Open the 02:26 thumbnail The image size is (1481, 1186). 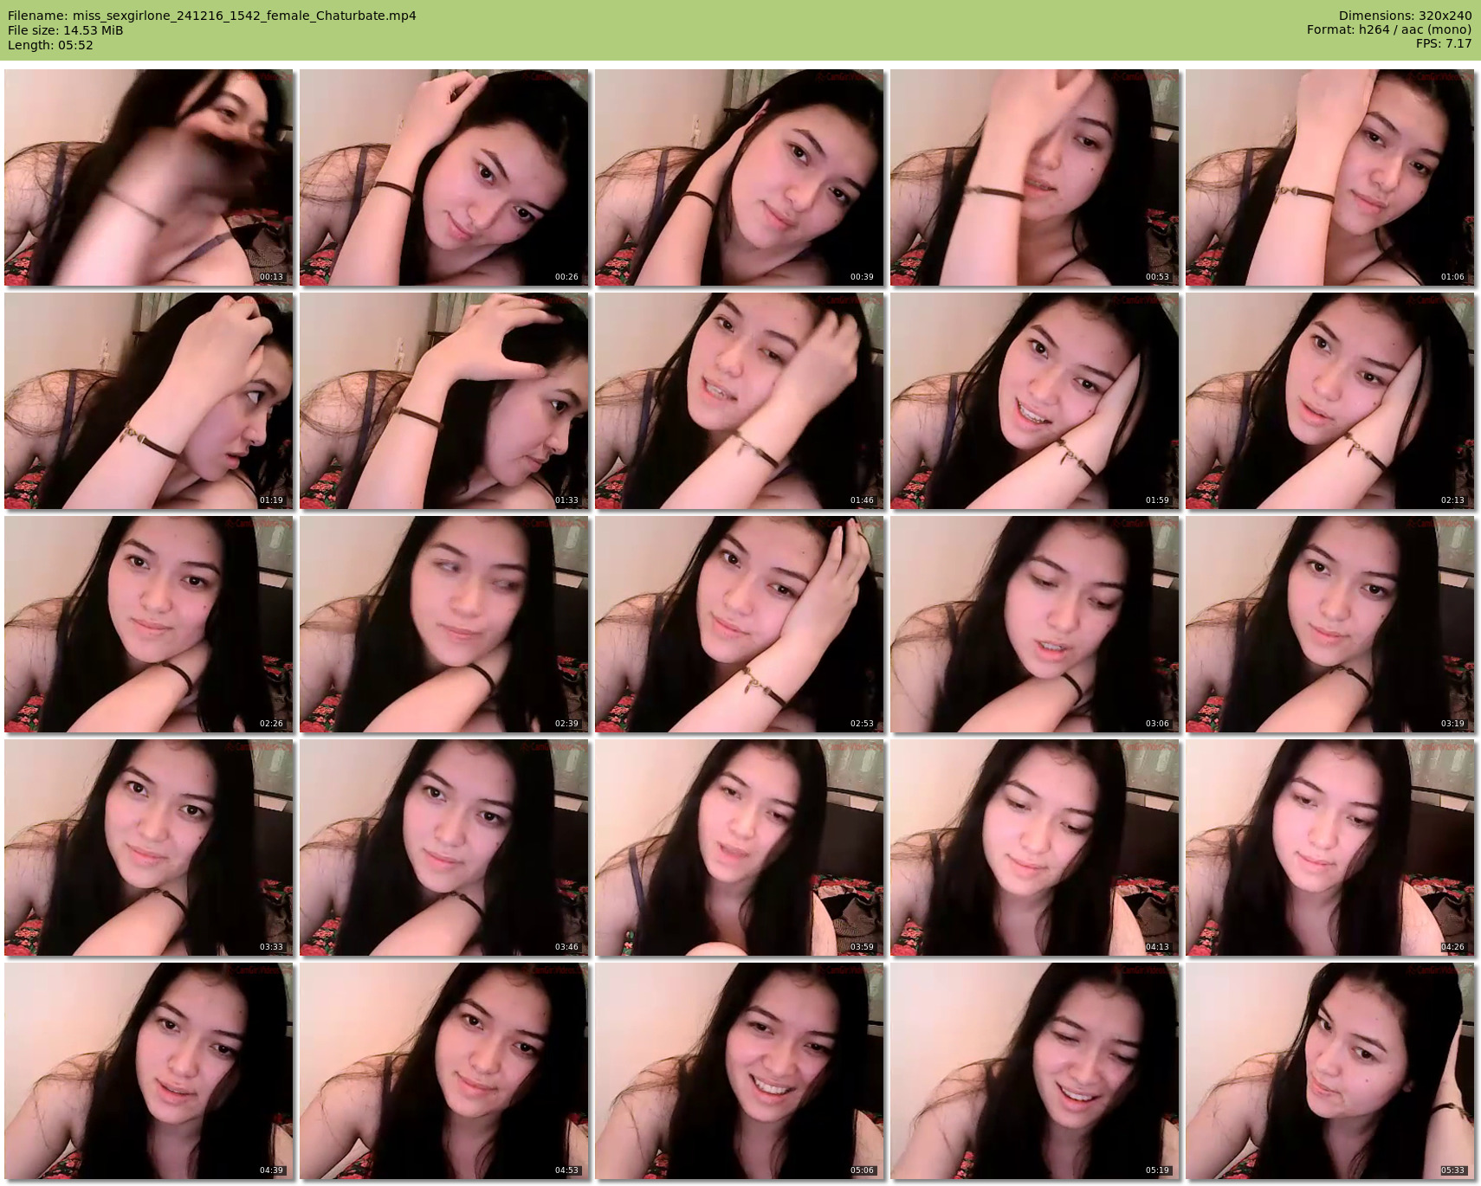(x=149, y=624)
